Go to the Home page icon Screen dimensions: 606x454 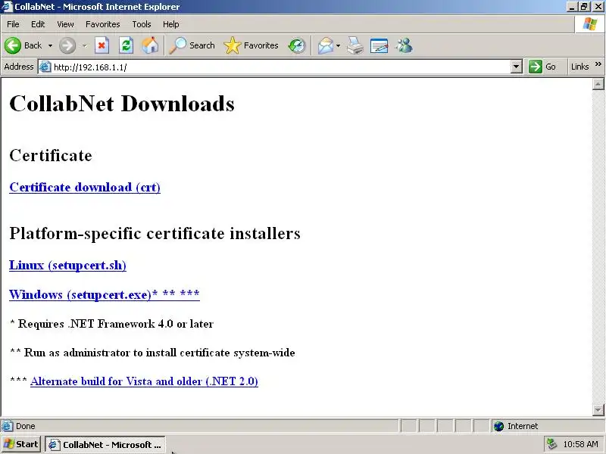pos(150,45)
